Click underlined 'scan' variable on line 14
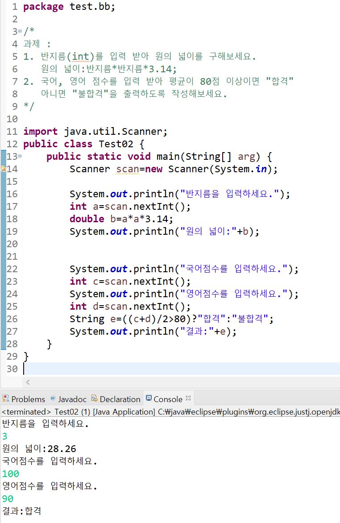The height and width of the screenshot is (523, 340). [128, 169]
